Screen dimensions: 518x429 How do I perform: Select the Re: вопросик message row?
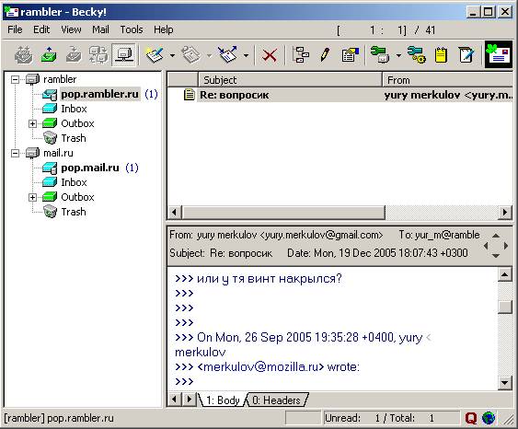pyautogui.click(x=340, y=95)
